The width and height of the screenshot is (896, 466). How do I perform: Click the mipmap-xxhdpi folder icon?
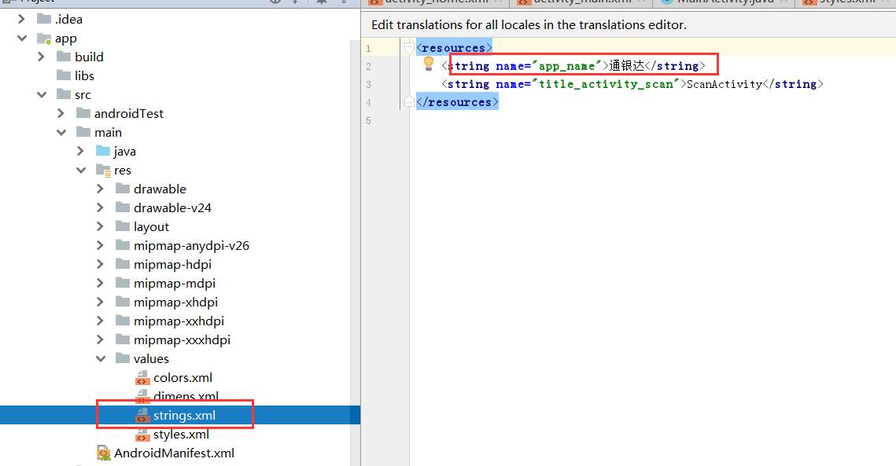coord(123,321)
